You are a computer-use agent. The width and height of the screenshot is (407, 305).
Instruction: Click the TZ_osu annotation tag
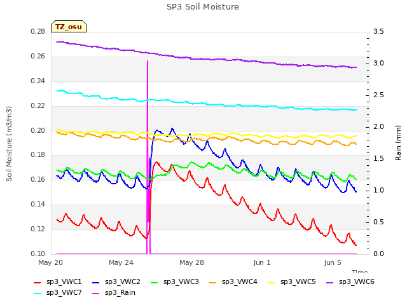[69, 27]
